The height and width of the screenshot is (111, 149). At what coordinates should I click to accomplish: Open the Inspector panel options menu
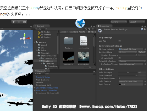(x=145, y=26)
